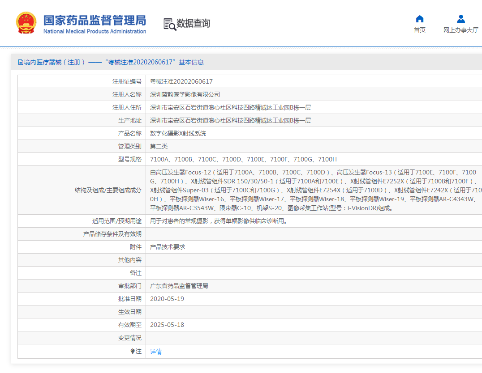Click 产品技术要求 attachment cell
Viewport: 482px width, 373px height.
168,247
